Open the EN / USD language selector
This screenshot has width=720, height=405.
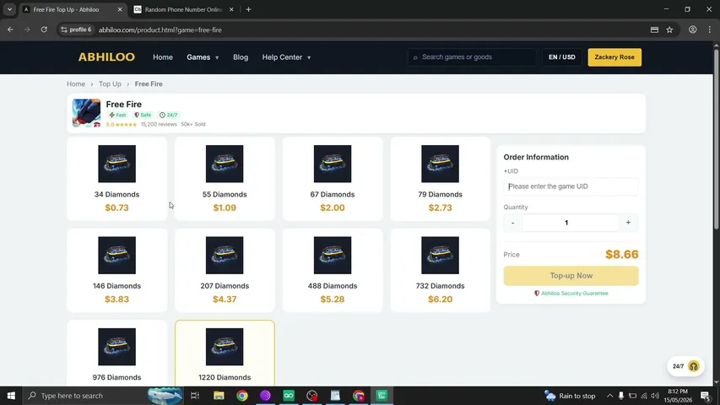pyautogui.click(x=561, y=57)
